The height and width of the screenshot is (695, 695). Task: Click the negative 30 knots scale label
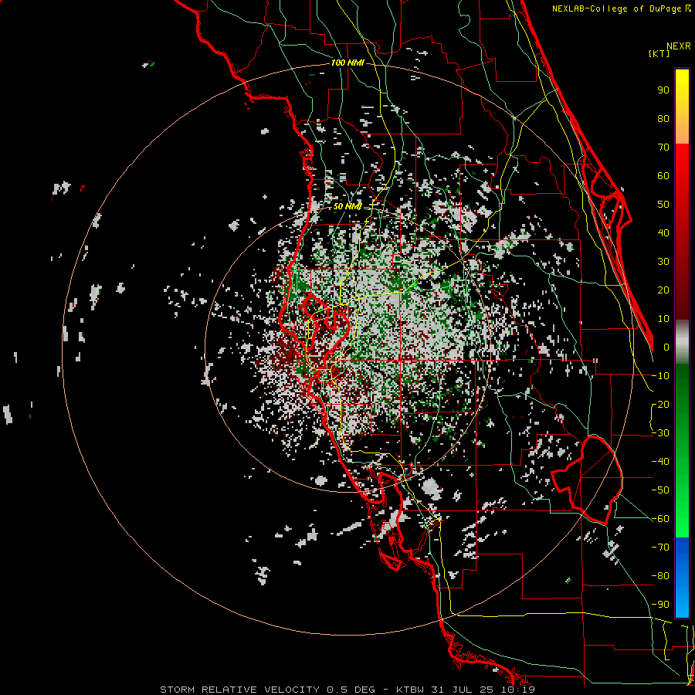[x=660, y=433]
